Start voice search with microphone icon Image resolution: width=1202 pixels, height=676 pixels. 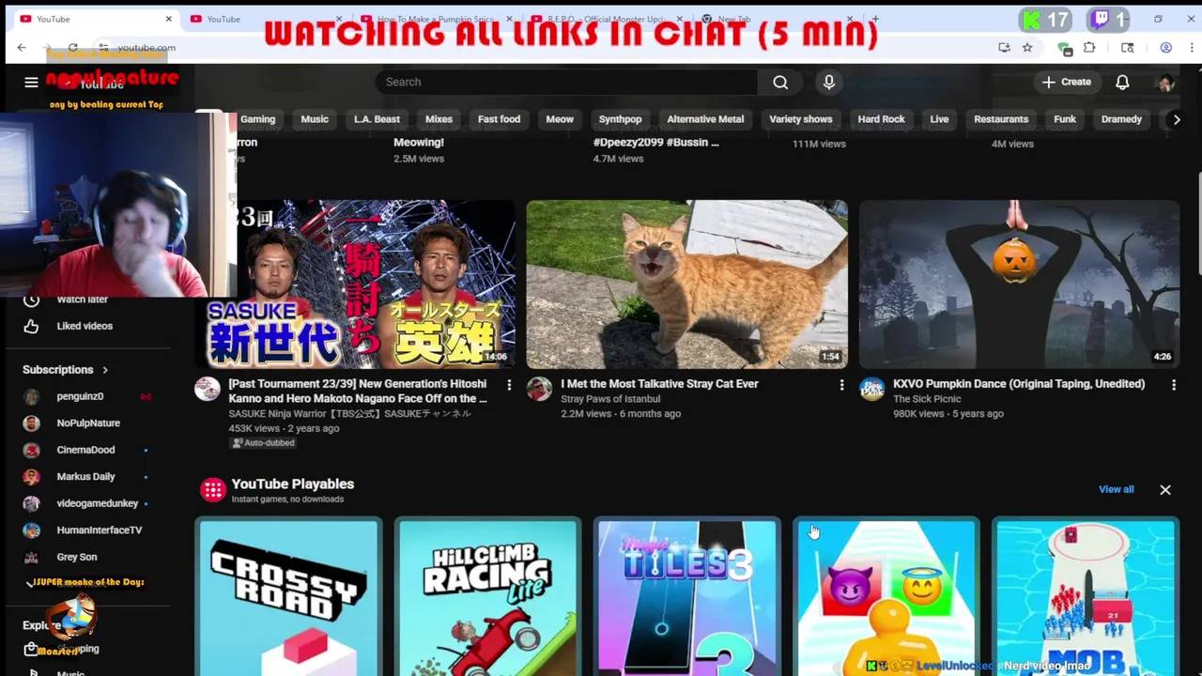coord(829,82)
